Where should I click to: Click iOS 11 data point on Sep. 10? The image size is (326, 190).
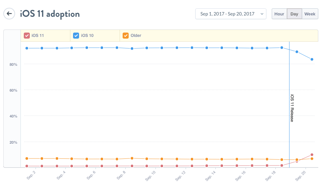pos(162,166)
